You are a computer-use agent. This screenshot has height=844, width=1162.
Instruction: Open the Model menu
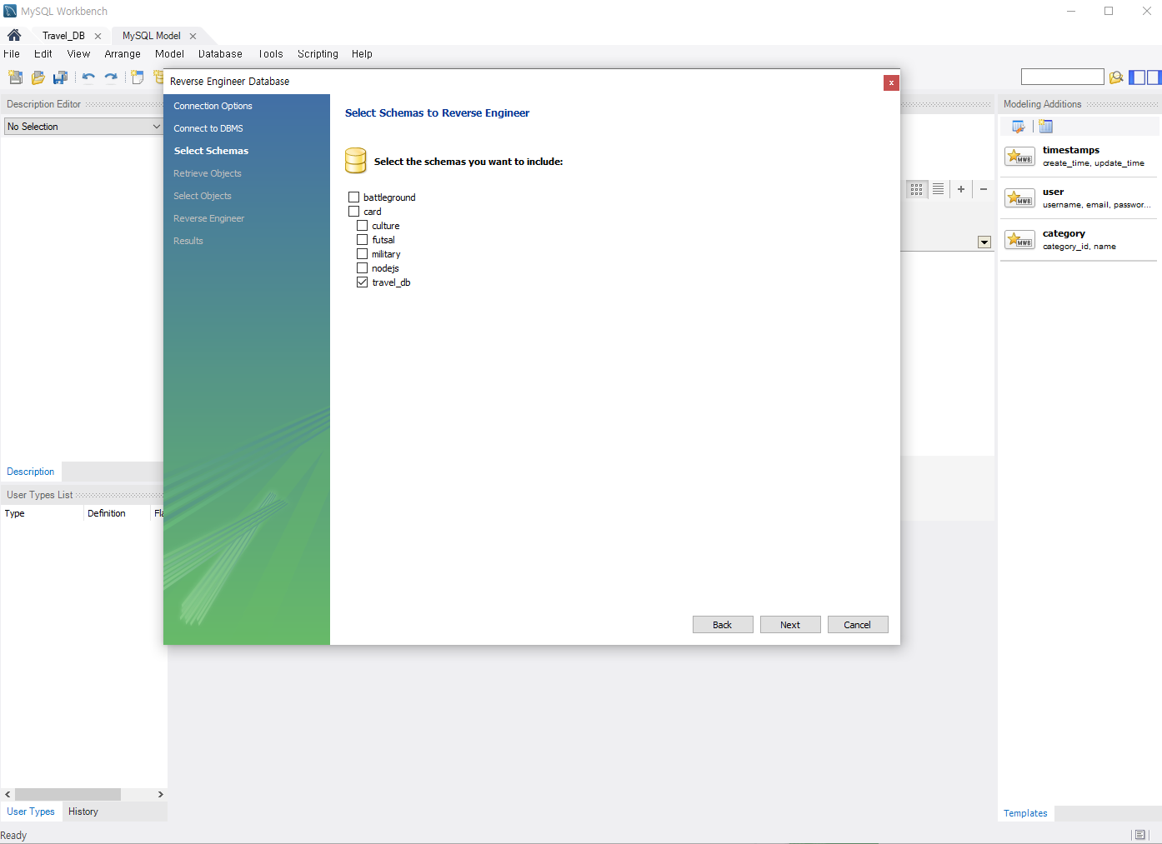pos(169,54)
